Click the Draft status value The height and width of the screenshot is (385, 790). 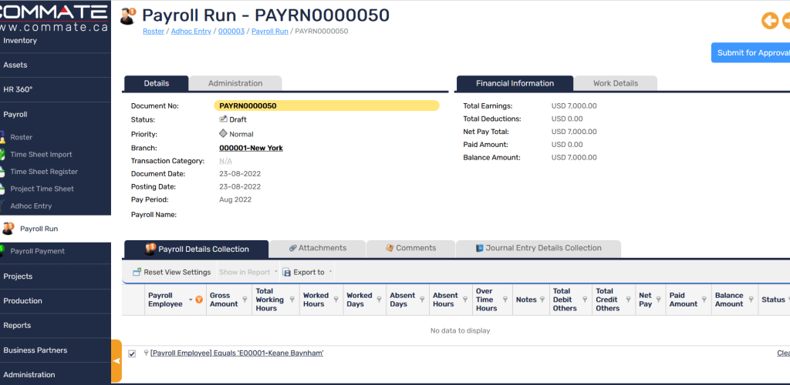pos(238,119)
